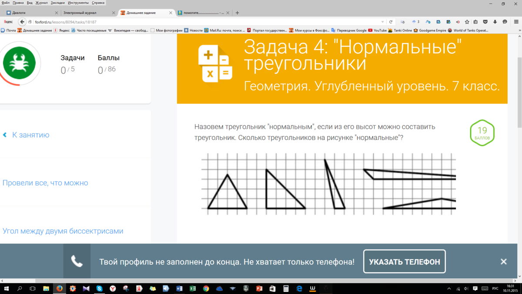Switch to the помогите tab
Image resolution: width=522 pixels, height=294 pixels.
click(x=204, y=13)
